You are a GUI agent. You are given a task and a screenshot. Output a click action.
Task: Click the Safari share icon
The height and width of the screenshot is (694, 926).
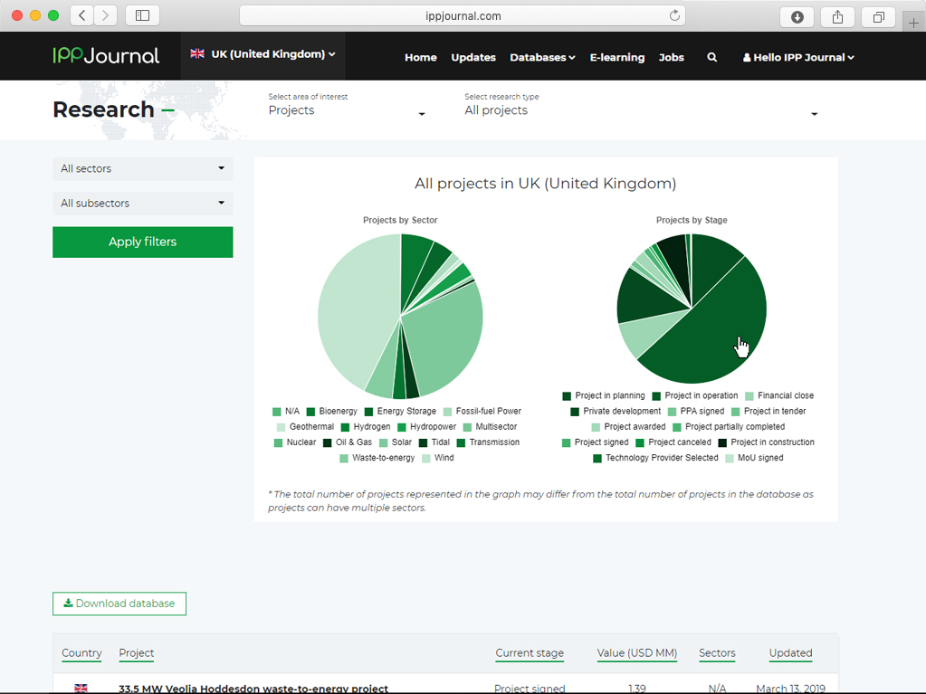click(837, 16)
